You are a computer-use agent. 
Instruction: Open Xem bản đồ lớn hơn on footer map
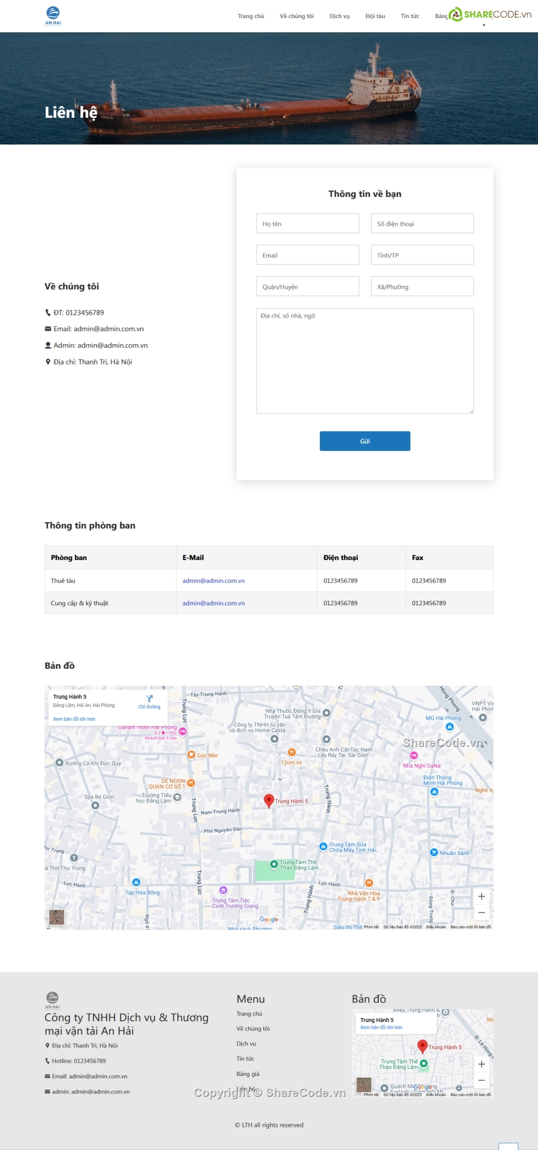(x=381, y=1027)
